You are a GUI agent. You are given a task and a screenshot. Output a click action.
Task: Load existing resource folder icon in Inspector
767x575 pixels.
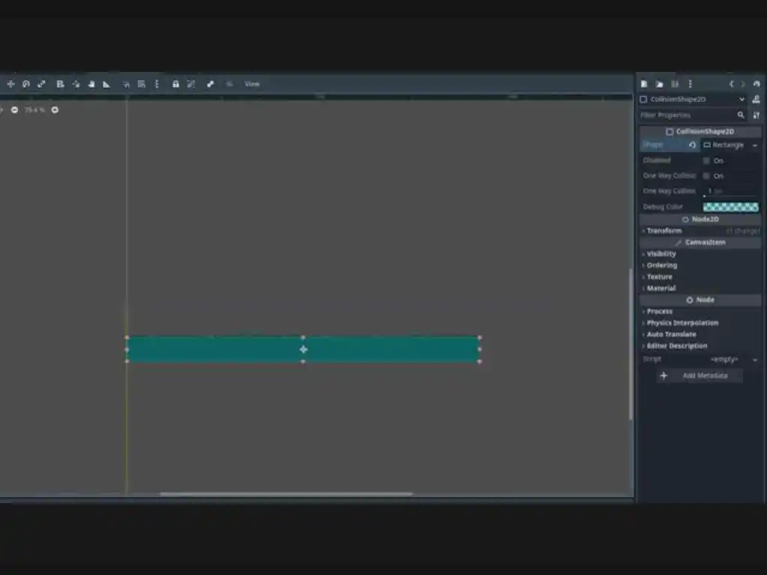point(659,84)
